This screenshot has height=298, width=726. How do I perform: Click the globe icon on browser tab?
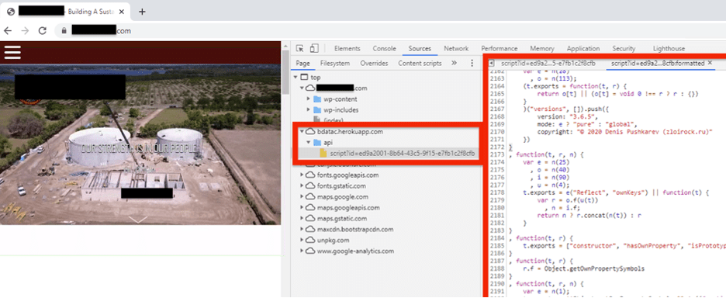pyautogui.click(x=11, y=12)
